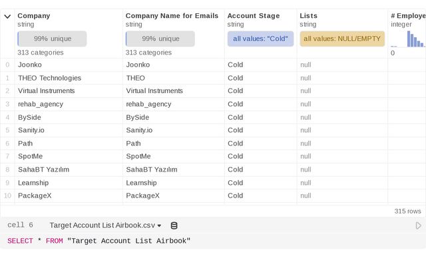Image resolution: width=426 pixels, height=266 pixels.
Task: Click the Company column header
Action: pos(33,15)
